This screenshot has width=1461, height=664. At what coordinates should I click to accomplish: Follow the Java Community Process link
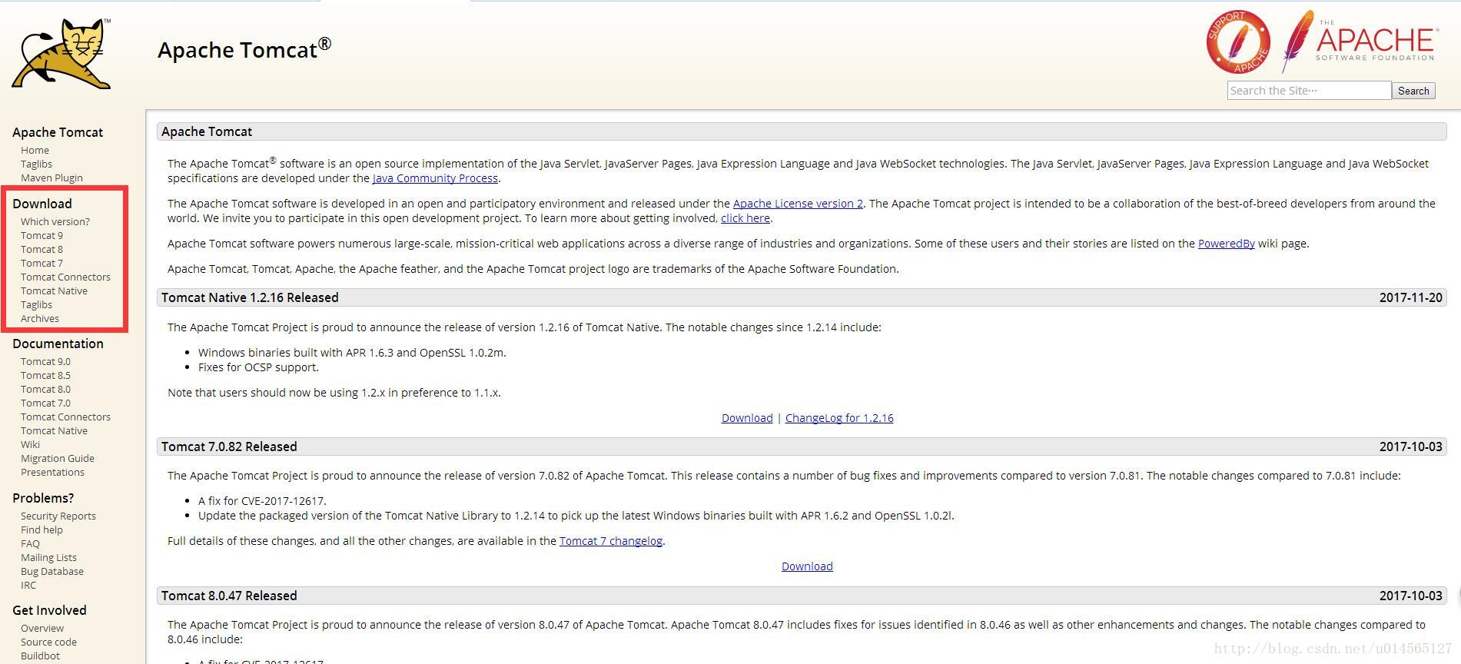435,178
